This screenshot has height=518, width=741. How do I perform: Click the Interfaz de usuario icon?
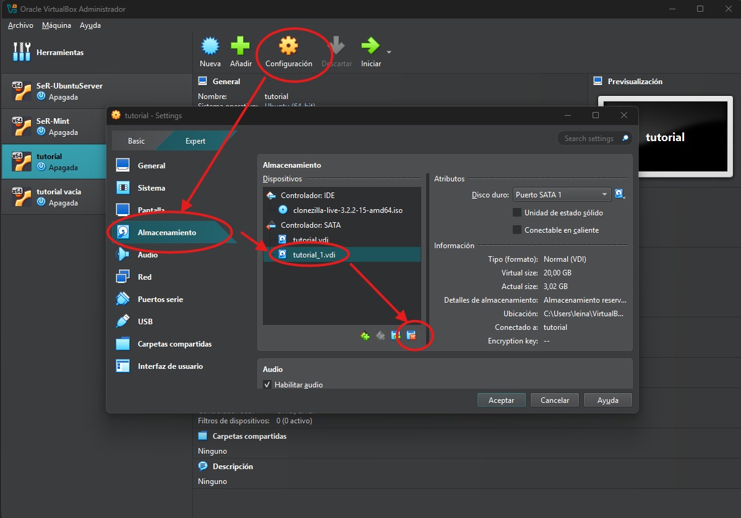123,366
